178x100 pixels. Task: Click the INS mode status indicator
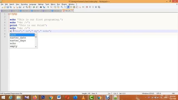point(173,93)
